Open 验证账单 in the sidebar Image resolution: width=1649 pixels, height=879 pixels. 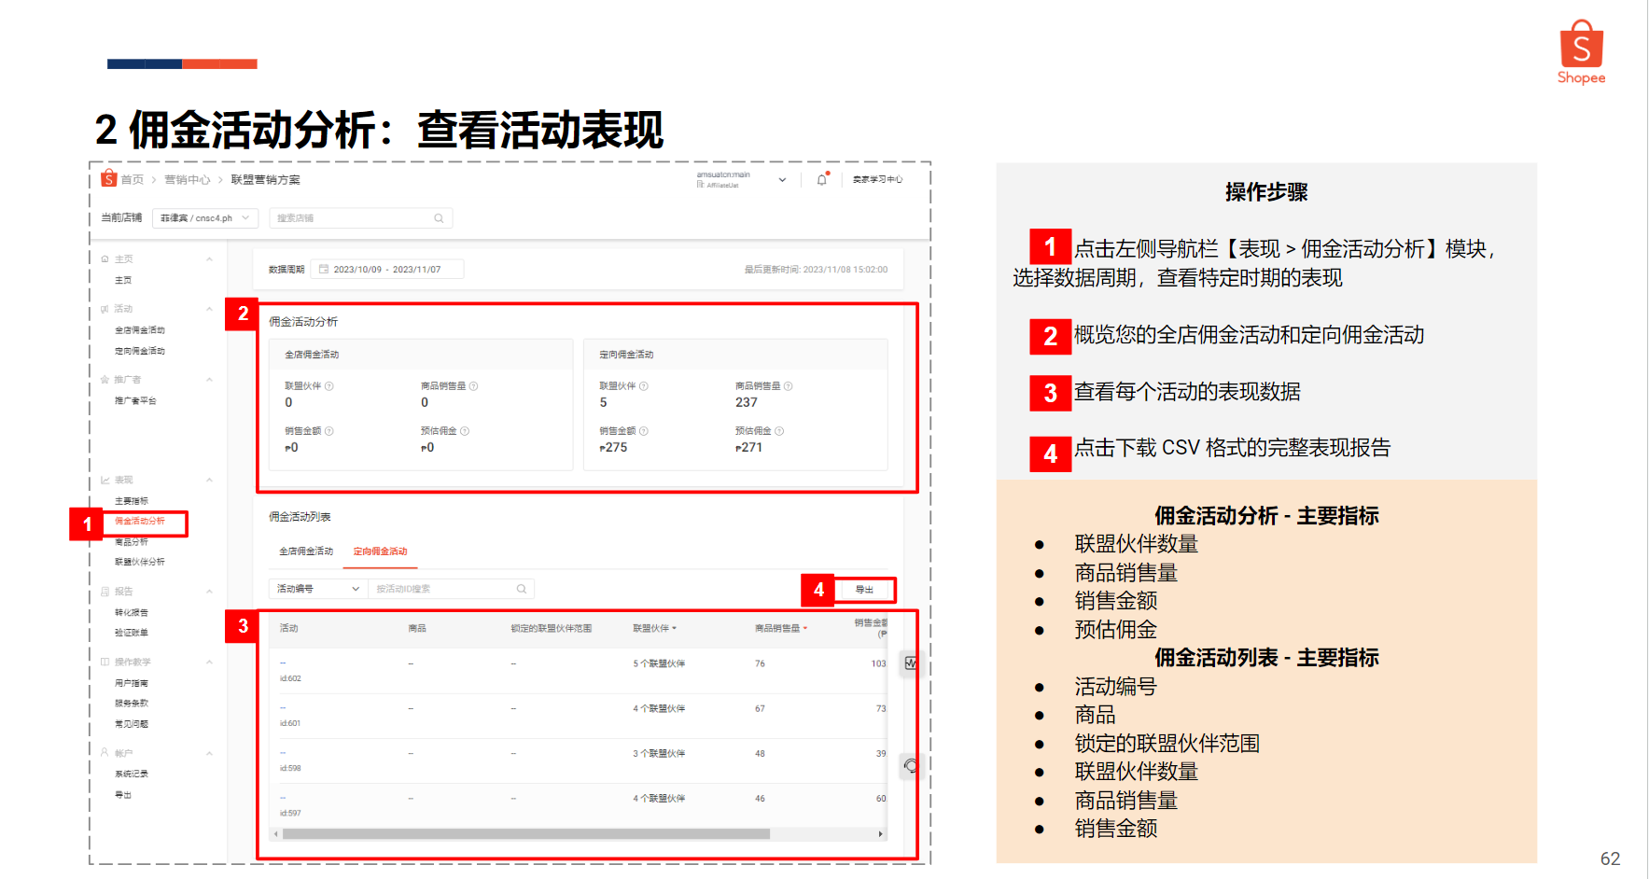click(132, 633)
